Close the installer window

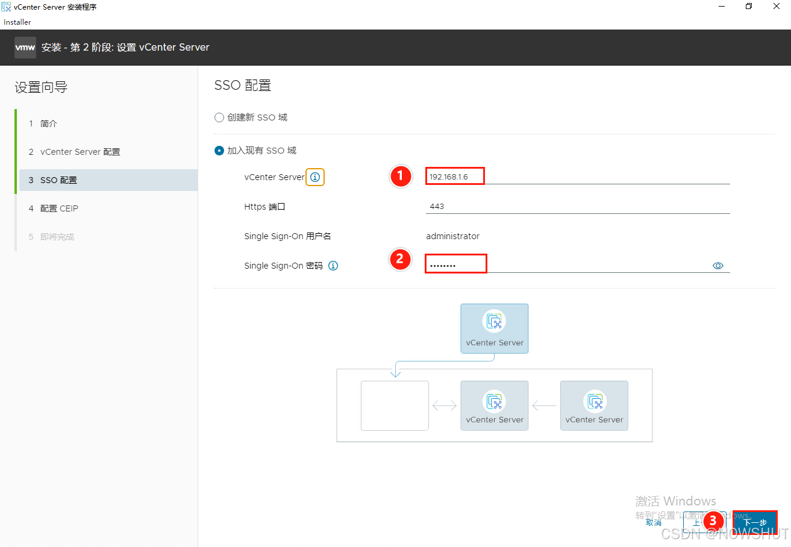pyautogui.click(x=777, y=7)
